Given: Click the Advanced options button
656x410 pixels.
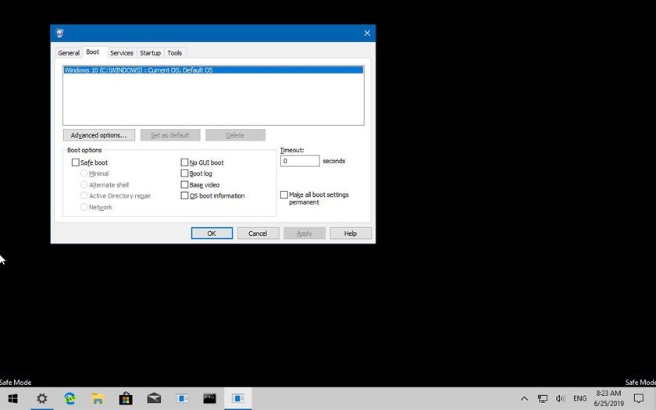Looking at the screenshot, I should 99,135.
